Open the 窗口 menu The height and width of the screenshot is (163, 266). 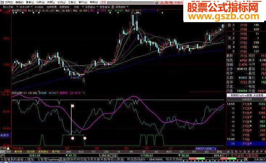pyautogui.click(x=83, y=2)
